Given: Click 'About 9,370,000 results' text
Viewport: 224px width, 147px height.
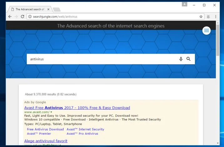Looking at the screenshot, I should point(51,94).
